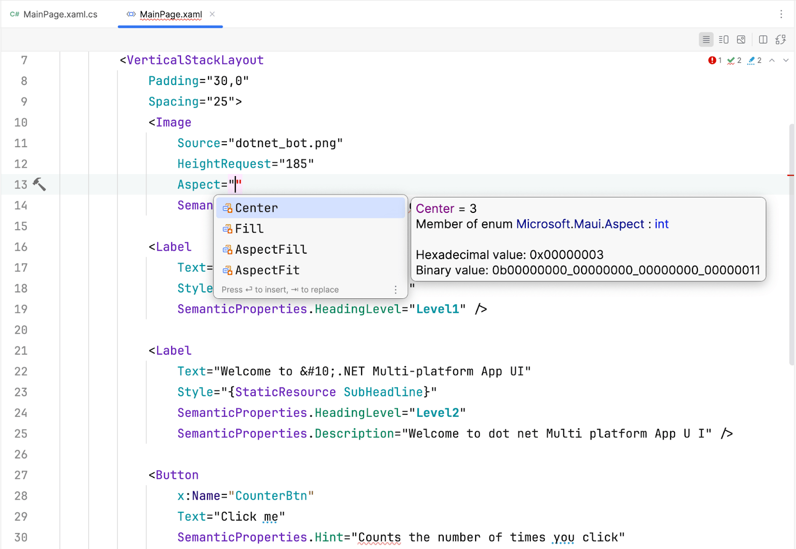Switch to MainPage.xaml.cs tab
796x549 pixels.
click(x=54, y=14)
